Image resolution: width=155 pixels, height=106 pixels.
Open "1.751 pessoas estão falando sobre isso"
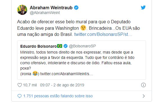[x=58, y=96]
